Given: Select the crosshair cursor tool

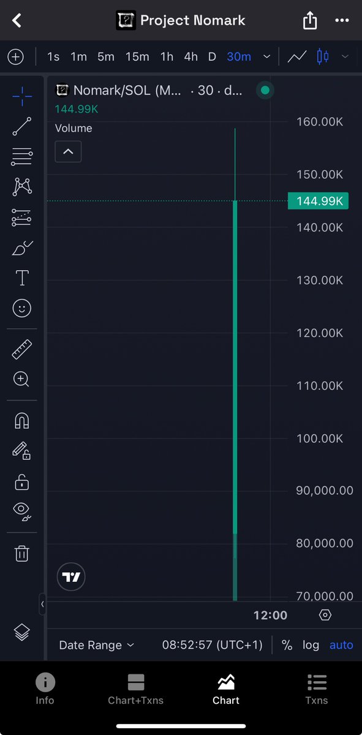Looking at the screenshot, I should 22,96.
